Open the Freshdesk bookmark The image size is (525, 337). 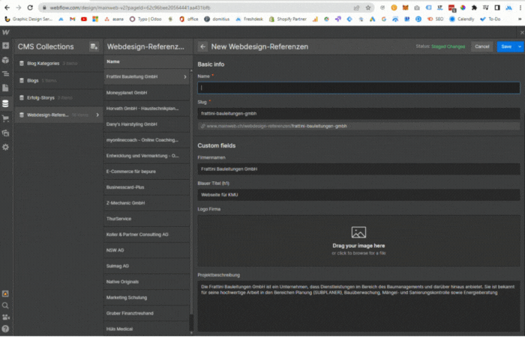click(x=250, y=19)
